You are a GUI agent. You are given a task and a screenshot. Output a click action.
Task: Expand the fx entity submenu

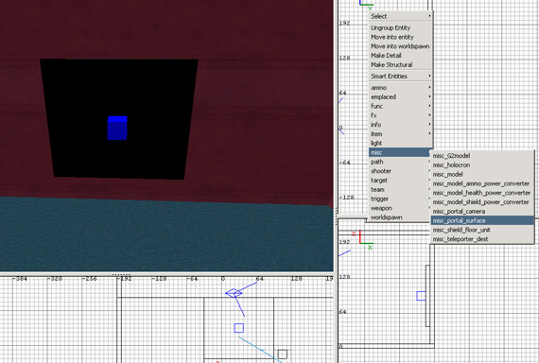(401, 115)
